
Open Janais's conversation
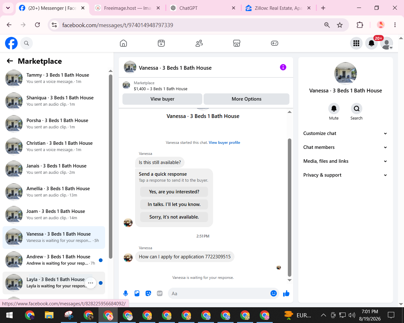[x=54, y=169]
